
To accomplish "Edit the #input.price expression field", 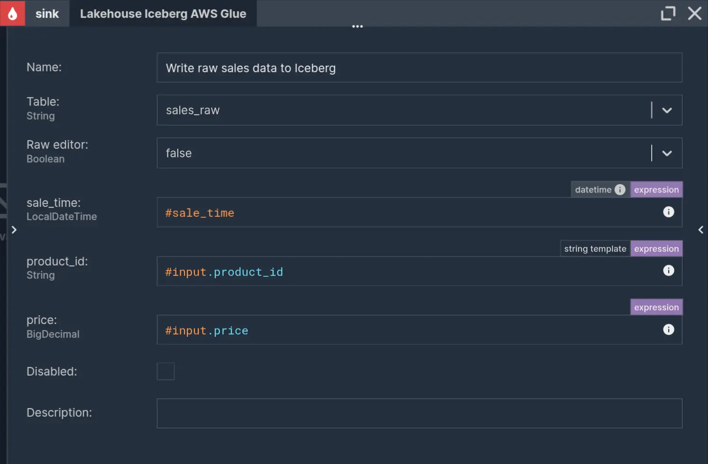I will 419,330.
